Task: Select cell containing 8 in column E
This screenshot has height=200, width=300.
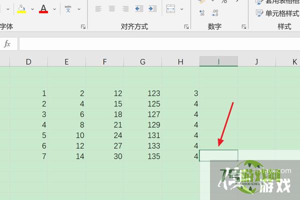Action: (66, 125)
